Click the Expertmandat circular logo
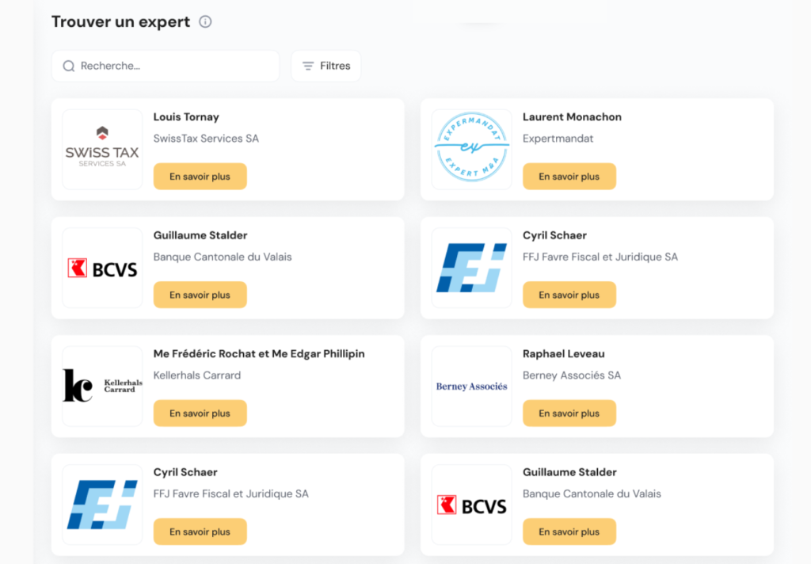The image size is (811, 564). click(x=472, y=149)
